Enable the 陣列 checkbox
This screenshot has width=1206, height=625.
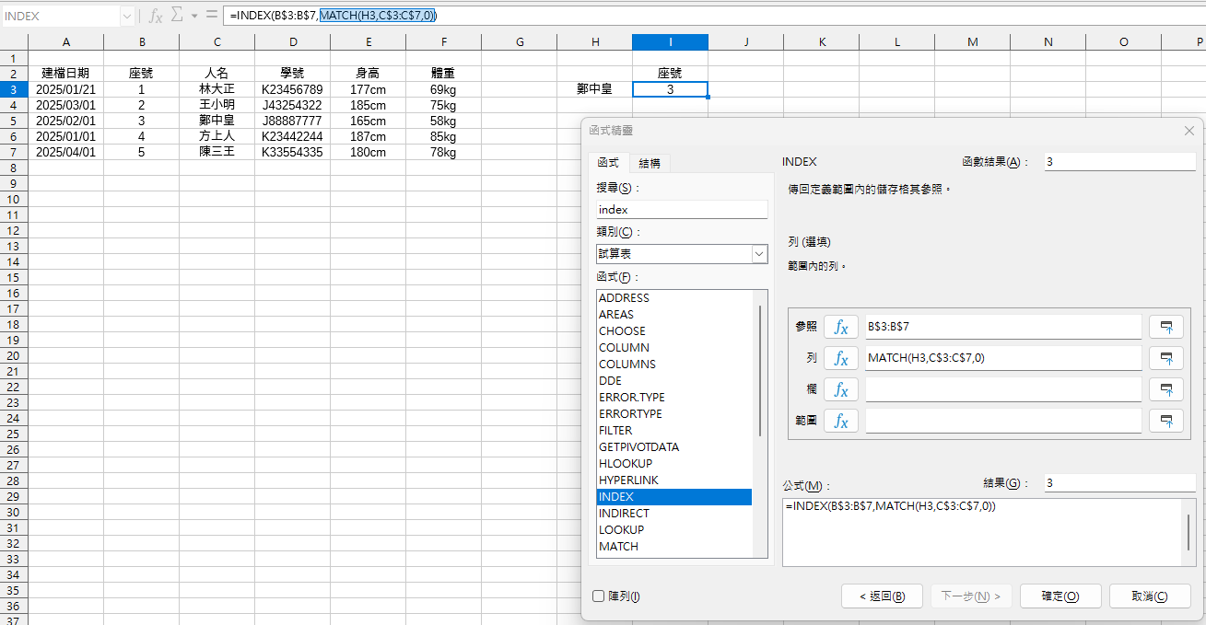(598, 596)
